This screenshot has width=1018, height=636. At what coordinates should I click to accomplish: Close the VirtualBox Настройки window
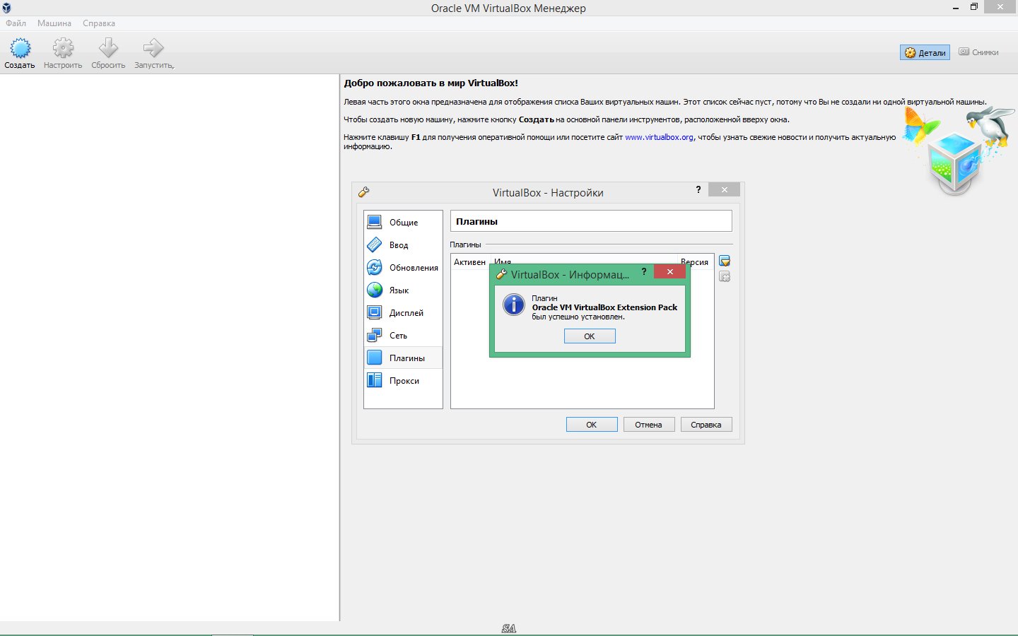tap(725, 189)
